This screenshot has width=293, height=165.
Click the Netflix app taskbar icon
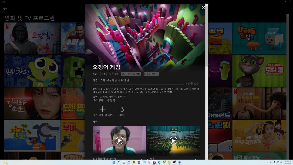pos(154,162)
